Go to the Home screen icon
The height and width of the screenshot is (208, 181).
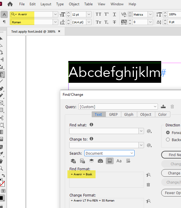click(10, 4)
